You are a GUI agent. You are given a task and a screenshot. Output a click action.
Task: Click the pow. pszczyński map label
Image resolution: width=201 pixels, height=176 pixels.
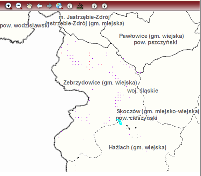pyautogui.click(x=156, y=42)
